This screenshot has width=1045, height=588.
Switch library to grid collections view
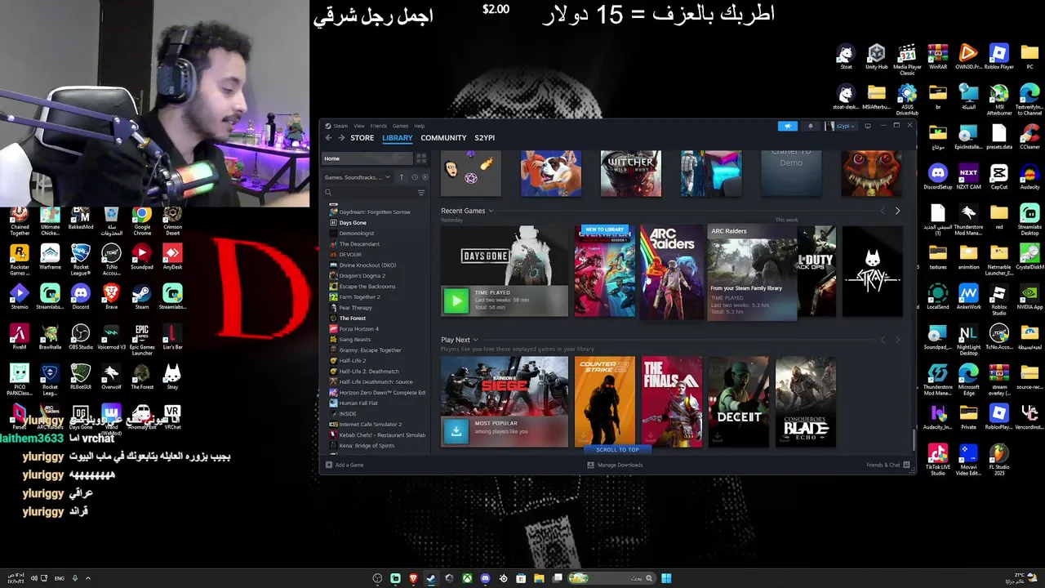pyautogui.click(x=421, y=158)
